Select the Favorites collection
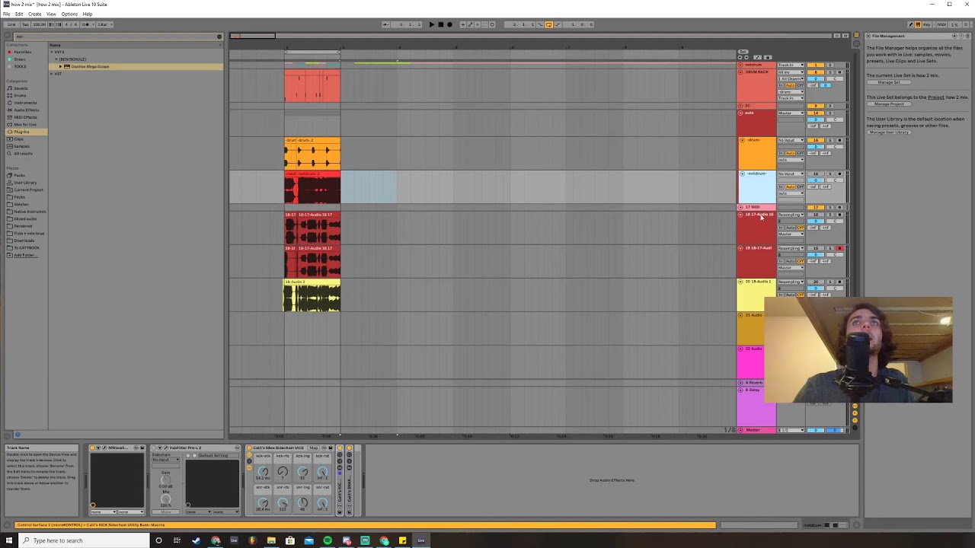Viewport: 975px width, 548px height. (23, 52)
